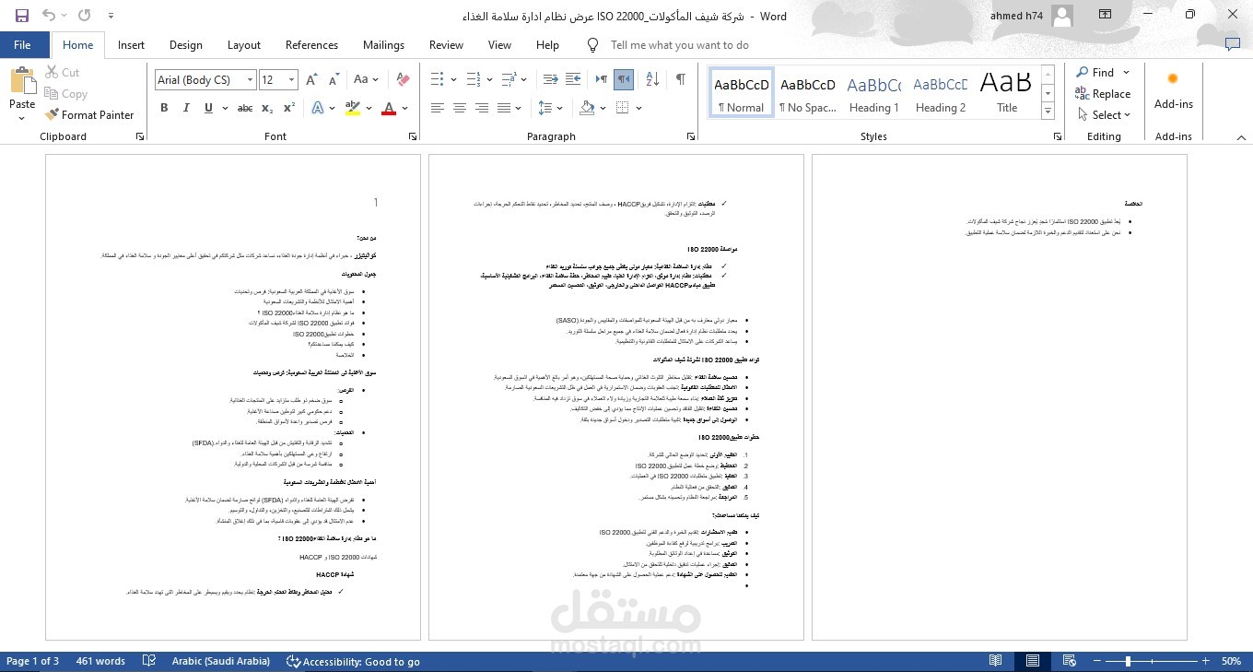Apply the Heading 2 style

(941, 92)
